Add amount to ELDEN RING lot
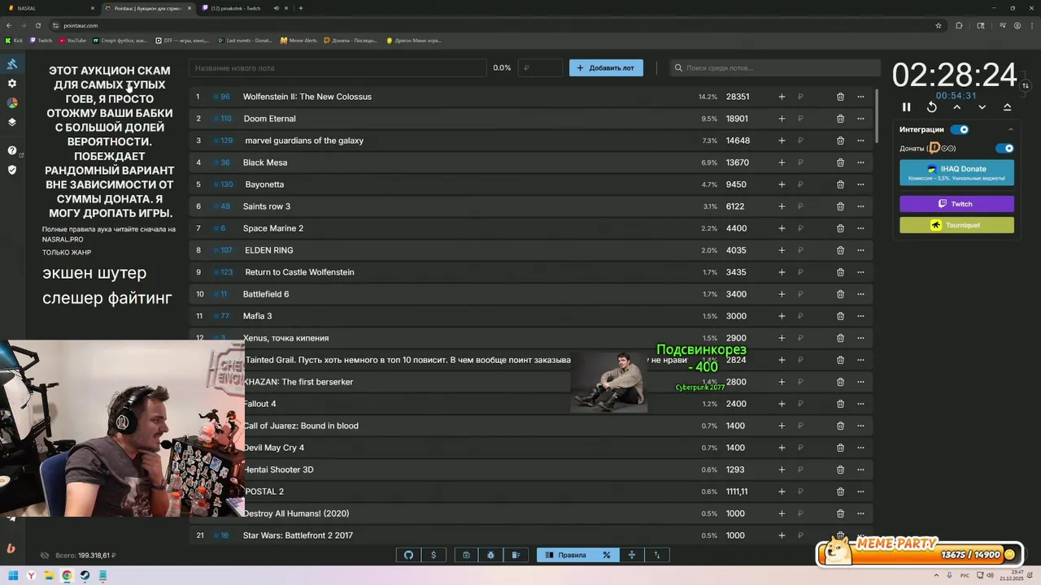The width and height of the screenshot is (1041, 585). pos(782,250)
